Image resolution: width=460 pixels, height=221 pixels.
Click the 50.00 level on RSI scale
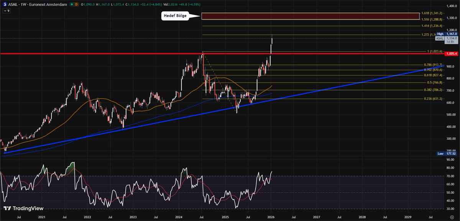click(451, 193)
